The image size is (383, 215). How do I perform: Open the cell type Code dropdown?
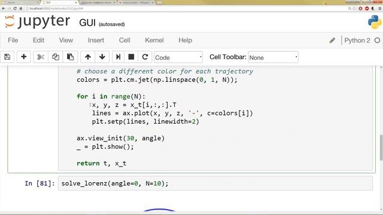[178, 57]
